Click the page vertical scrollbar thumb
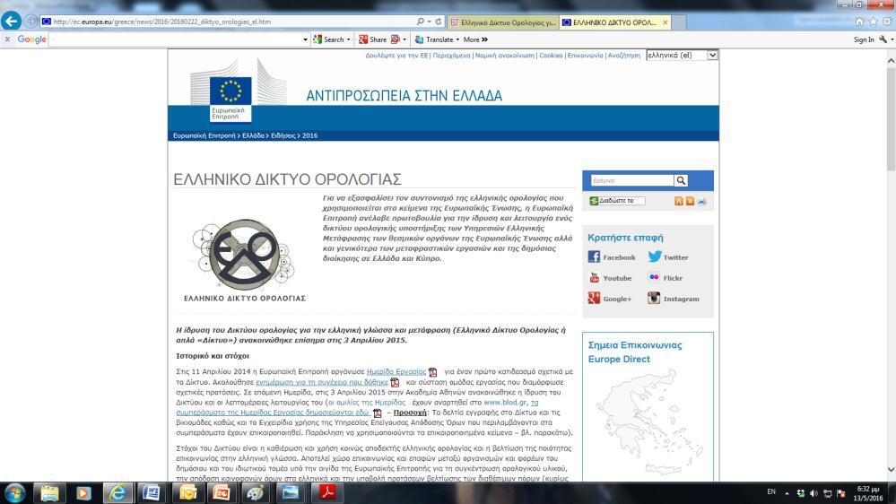 click(891, 117)
